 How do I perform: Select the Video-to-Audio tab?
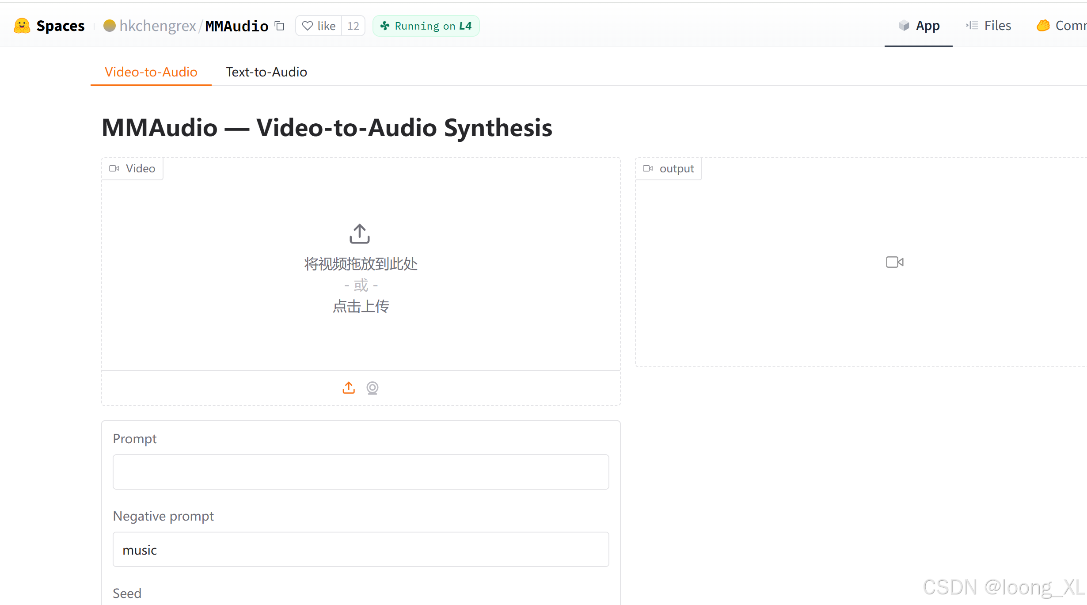[x=151, y=72]
